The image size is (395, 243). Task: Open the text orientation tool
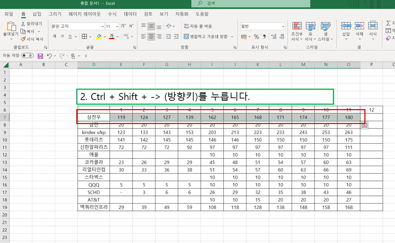pyautogui.click(x=169, y=26)
